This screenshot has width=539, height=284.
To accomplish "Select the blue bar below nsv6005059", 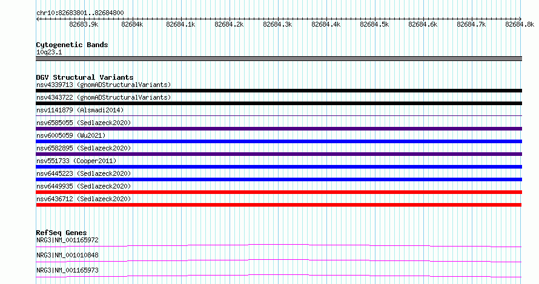I will click(279, 141).
